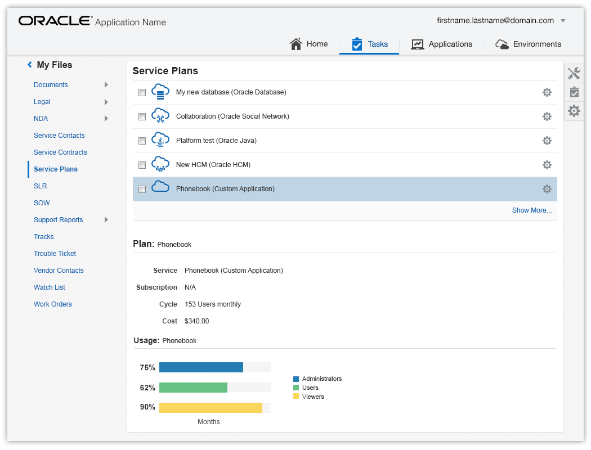Open Service Contacts in sidebar
591x450 pixels.
point(59,135)
